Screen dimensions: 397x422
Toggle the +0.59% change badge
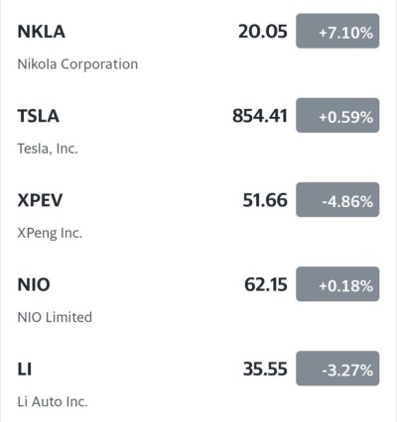(x=337, y=115)
